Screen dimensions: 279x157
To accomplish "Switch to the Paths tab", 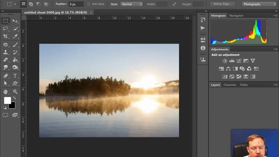I will [244, 85].
